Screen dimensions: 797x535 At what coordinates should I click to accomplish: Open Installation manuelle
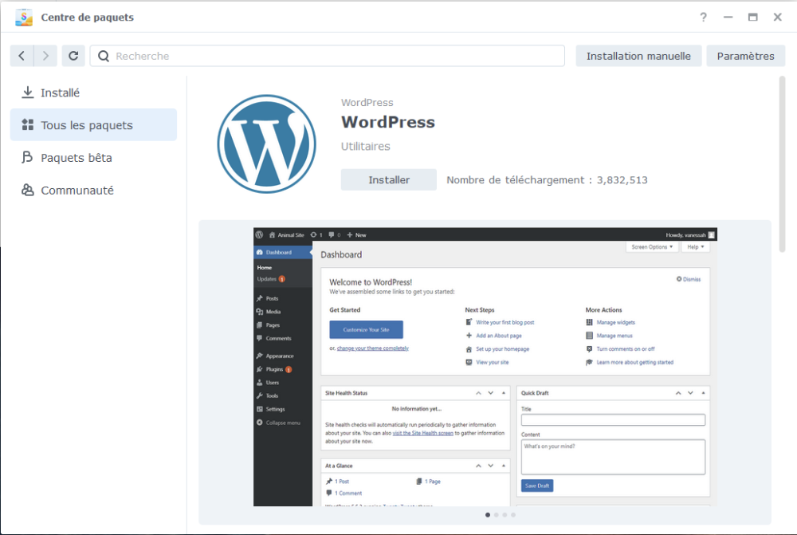click(x=638, y=56)
